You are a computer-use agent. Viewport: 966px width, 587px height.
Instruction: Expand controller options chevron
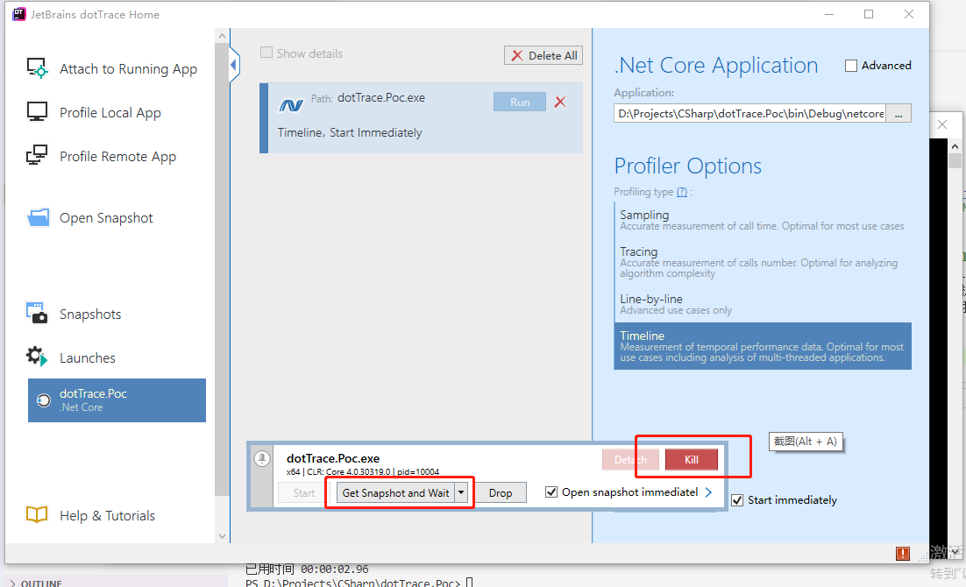tap(708, 492)
